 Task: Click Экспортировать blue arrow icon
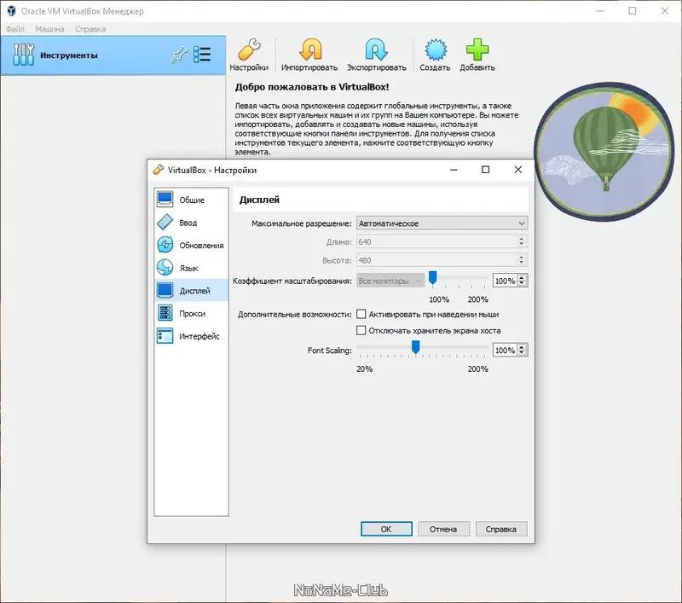click(376, 49)
